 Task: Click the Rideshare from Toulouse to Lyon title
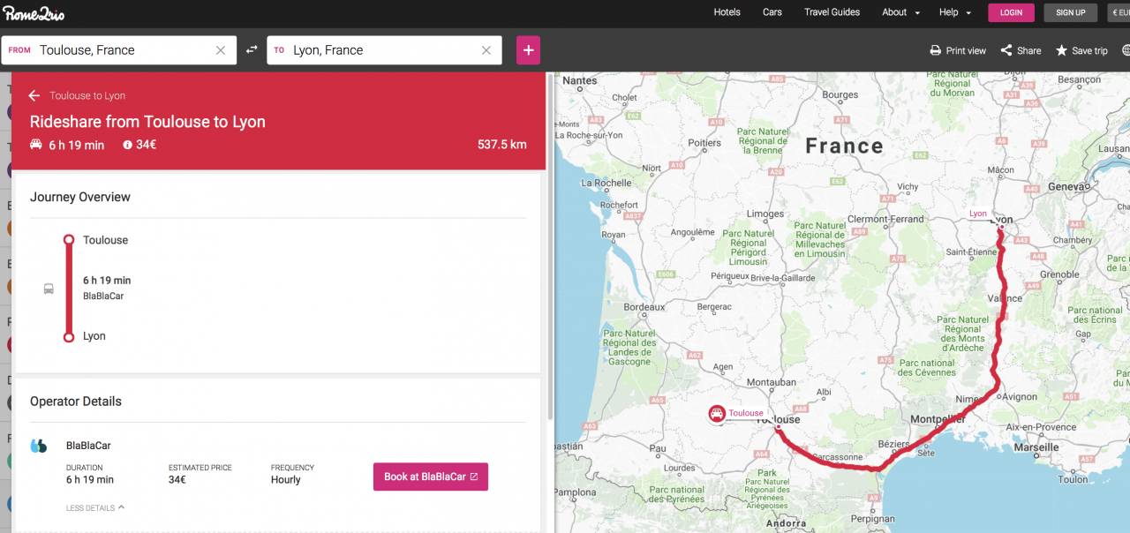click(x=147, y=122)
